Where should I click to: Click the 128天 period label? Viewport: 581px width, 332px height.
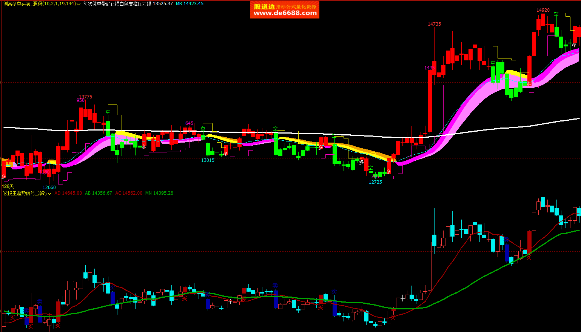point(8,186)
